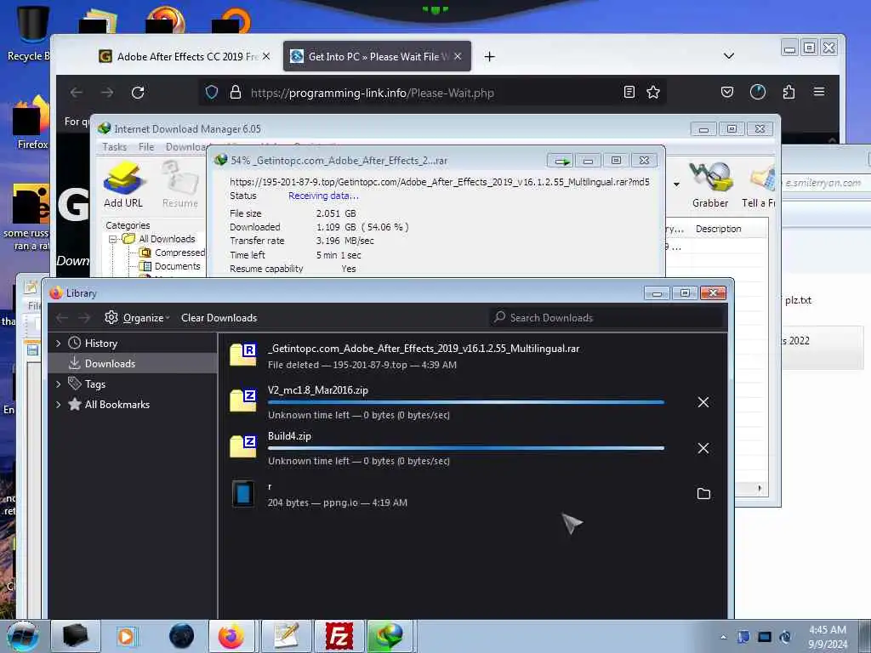Viewport: 871px width, 653px height.
Task: Expand Tags in Library sidebar
Action: [x=59, y=383]
